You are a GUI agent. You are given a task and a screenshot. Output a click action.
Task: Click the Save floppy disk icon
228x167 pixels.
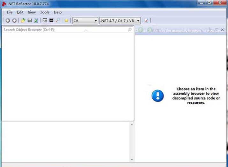coord(30,20)
